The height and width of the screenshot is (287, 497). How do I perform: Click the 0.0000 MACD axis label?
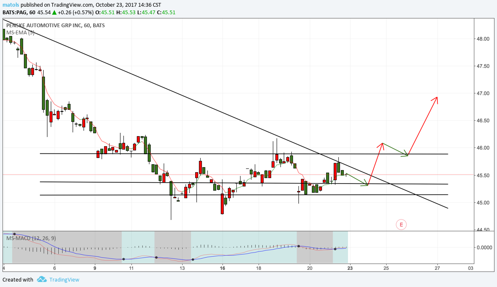pos(485,248)
